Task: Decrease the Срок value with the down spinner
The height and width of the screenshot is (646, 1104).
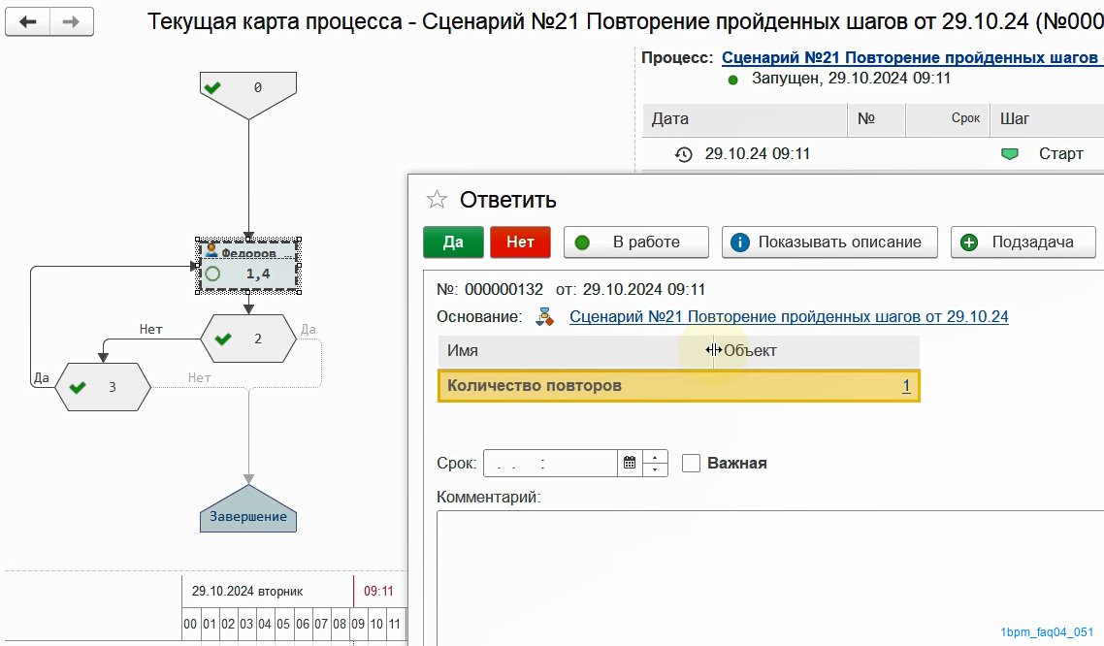Action: point(655,469)
